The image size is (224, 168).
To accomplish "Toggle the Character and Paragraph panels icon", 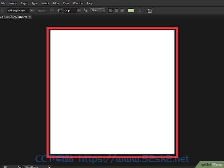I will (x=150, y=10).
